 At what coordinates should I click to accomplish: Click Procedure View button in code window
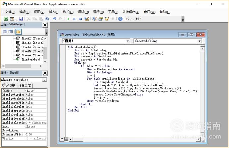click(x=62, y=139)
